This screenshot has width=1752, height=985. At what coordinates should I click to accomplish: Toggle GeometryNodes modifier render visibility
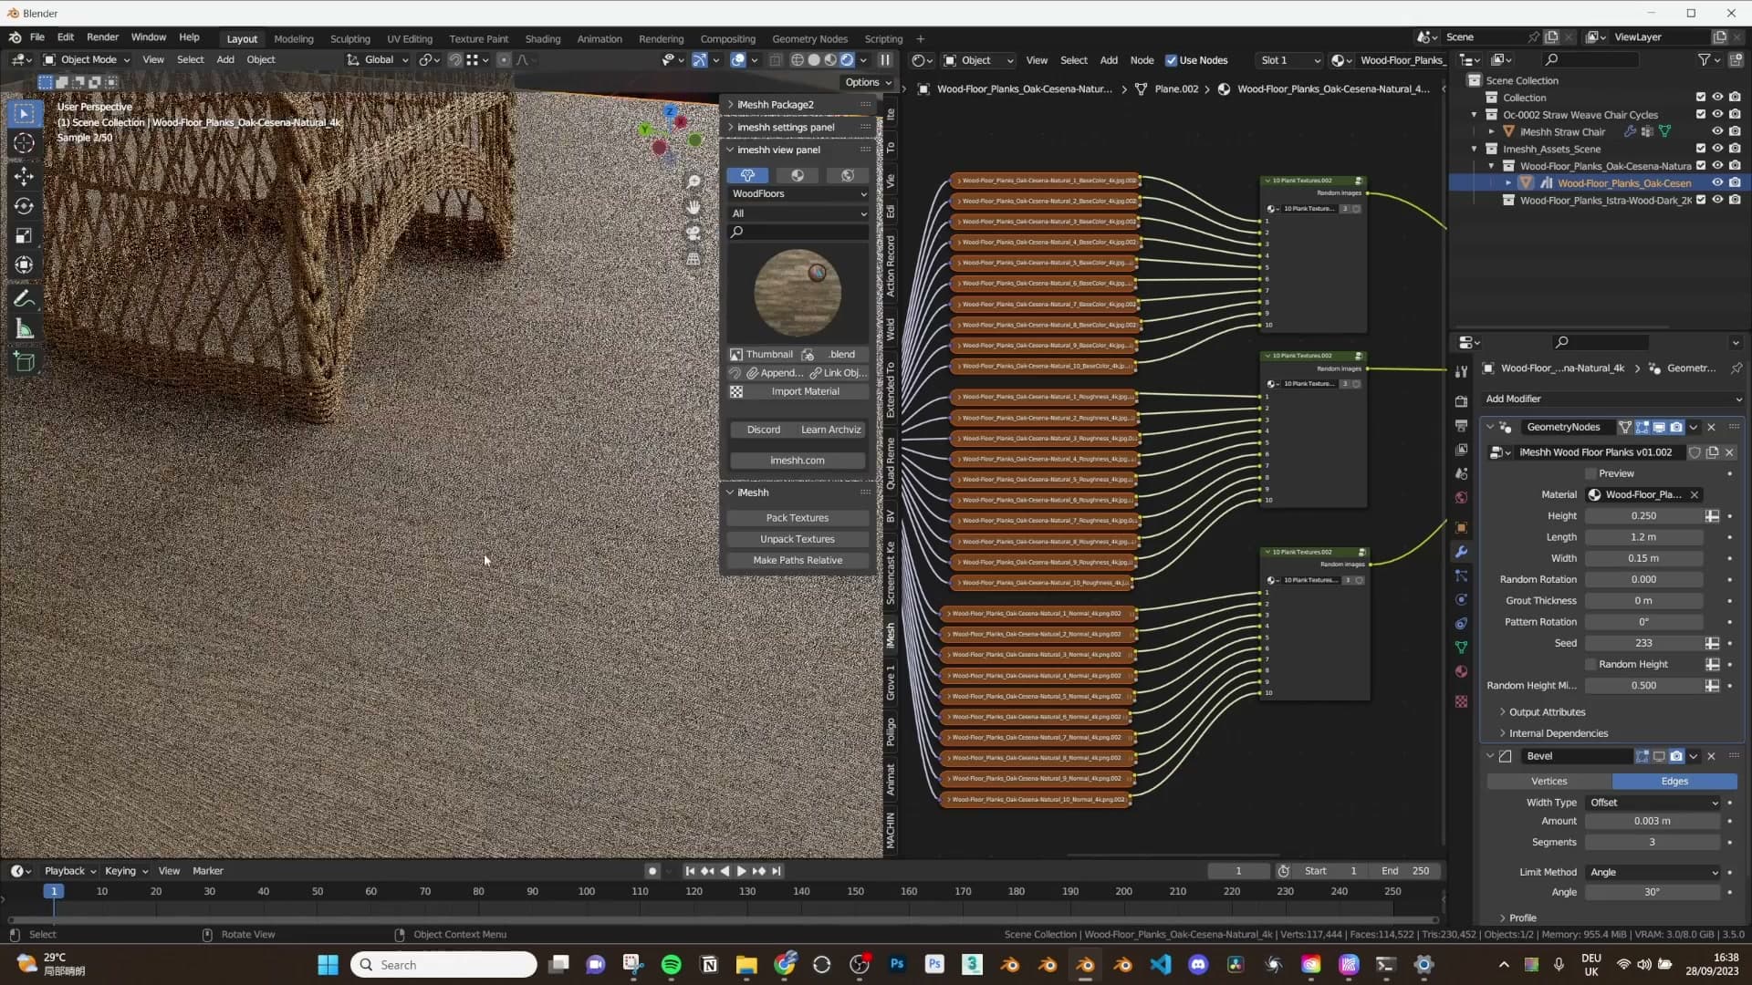(1676, 427)
